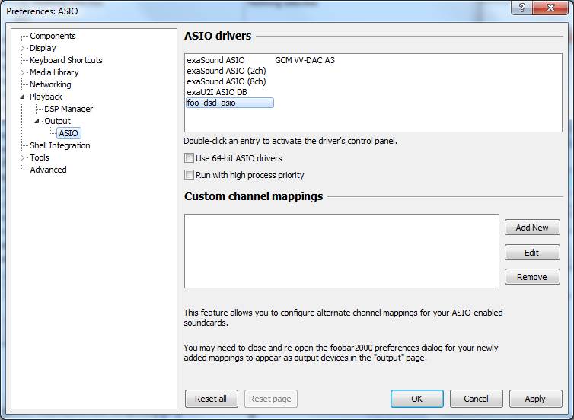
Task: Expand the Media Library node
Action: [22, 72]
